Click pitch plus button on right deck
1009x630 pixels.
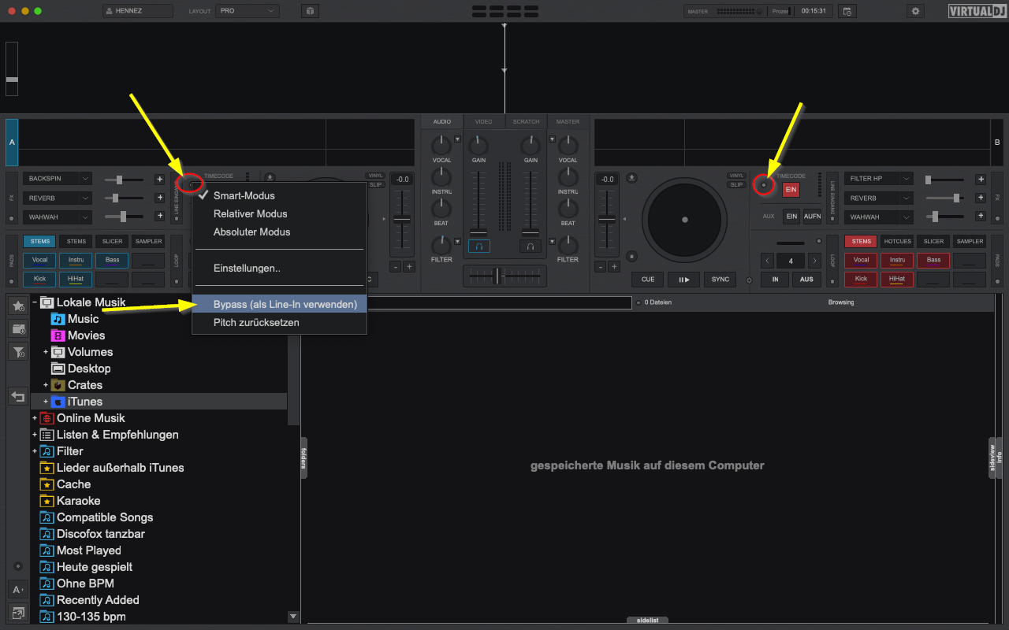613,267
